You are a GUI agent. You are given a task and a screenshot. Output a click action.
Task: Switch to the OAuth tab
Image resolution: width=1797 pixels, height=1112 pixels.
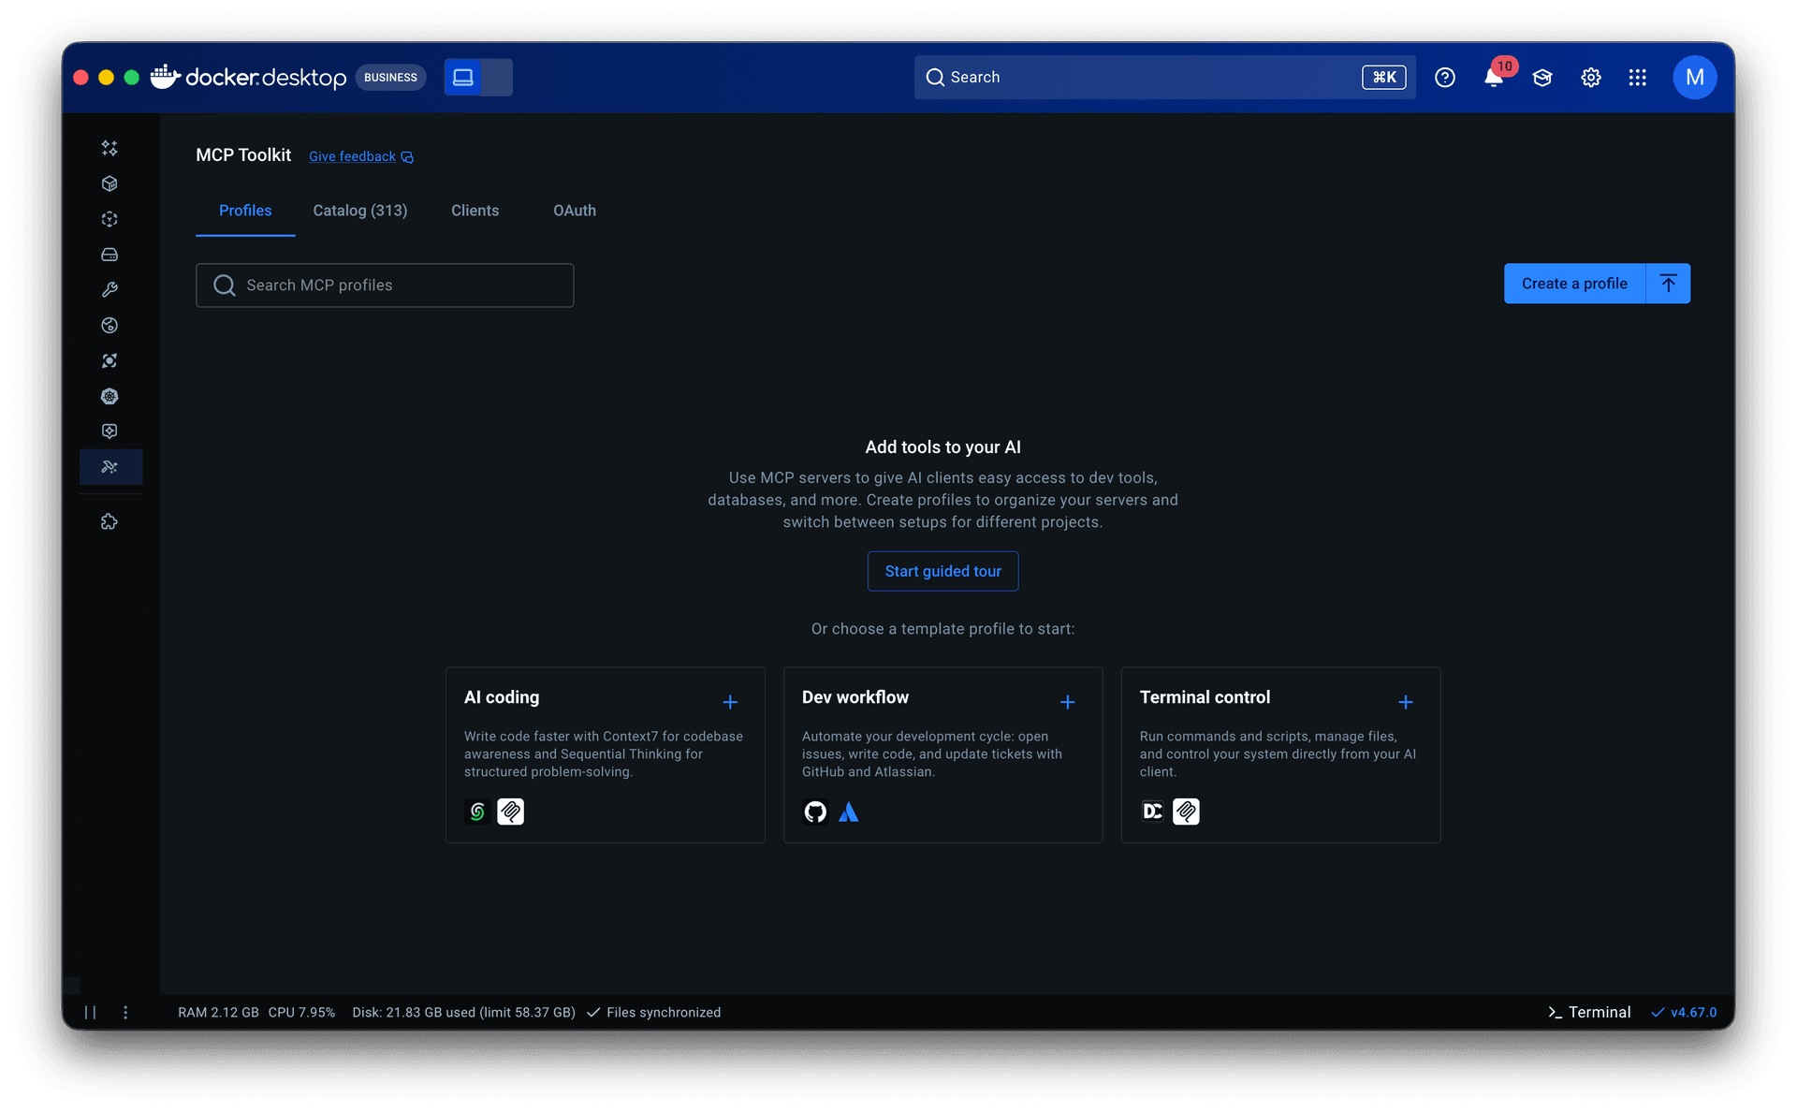pyautogui.click(x=574, y=211)
